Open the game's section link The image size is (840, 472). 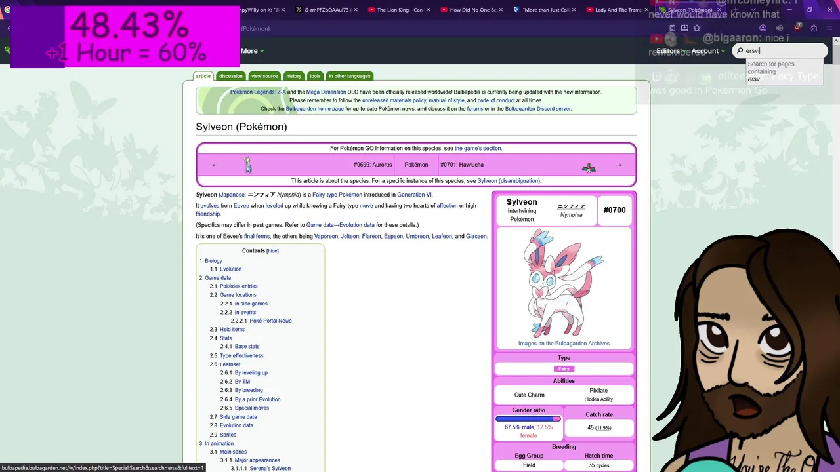[x=478, y=149]
